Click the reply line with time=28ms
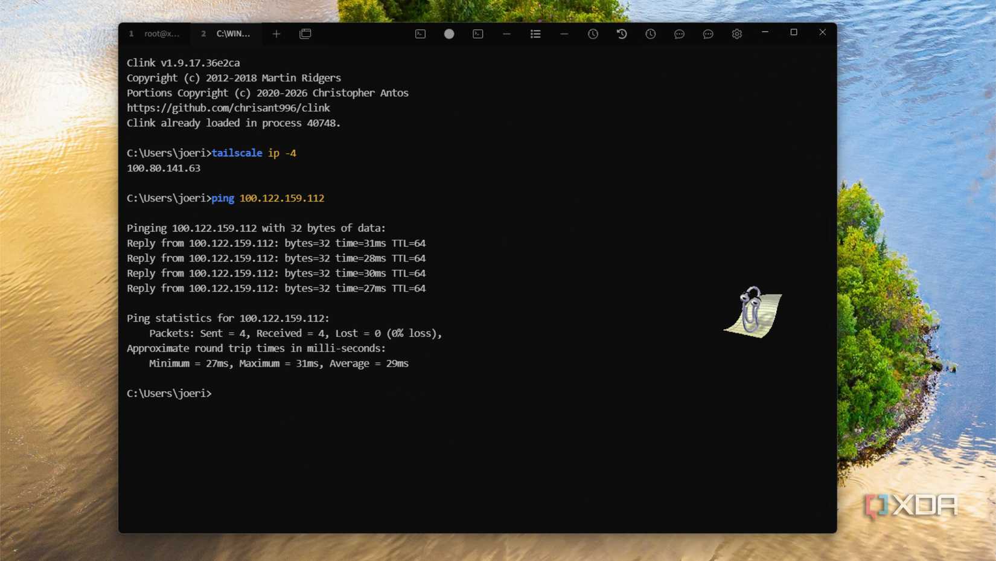The width and height of the screenshot is (996, 561). click(276, 258)
